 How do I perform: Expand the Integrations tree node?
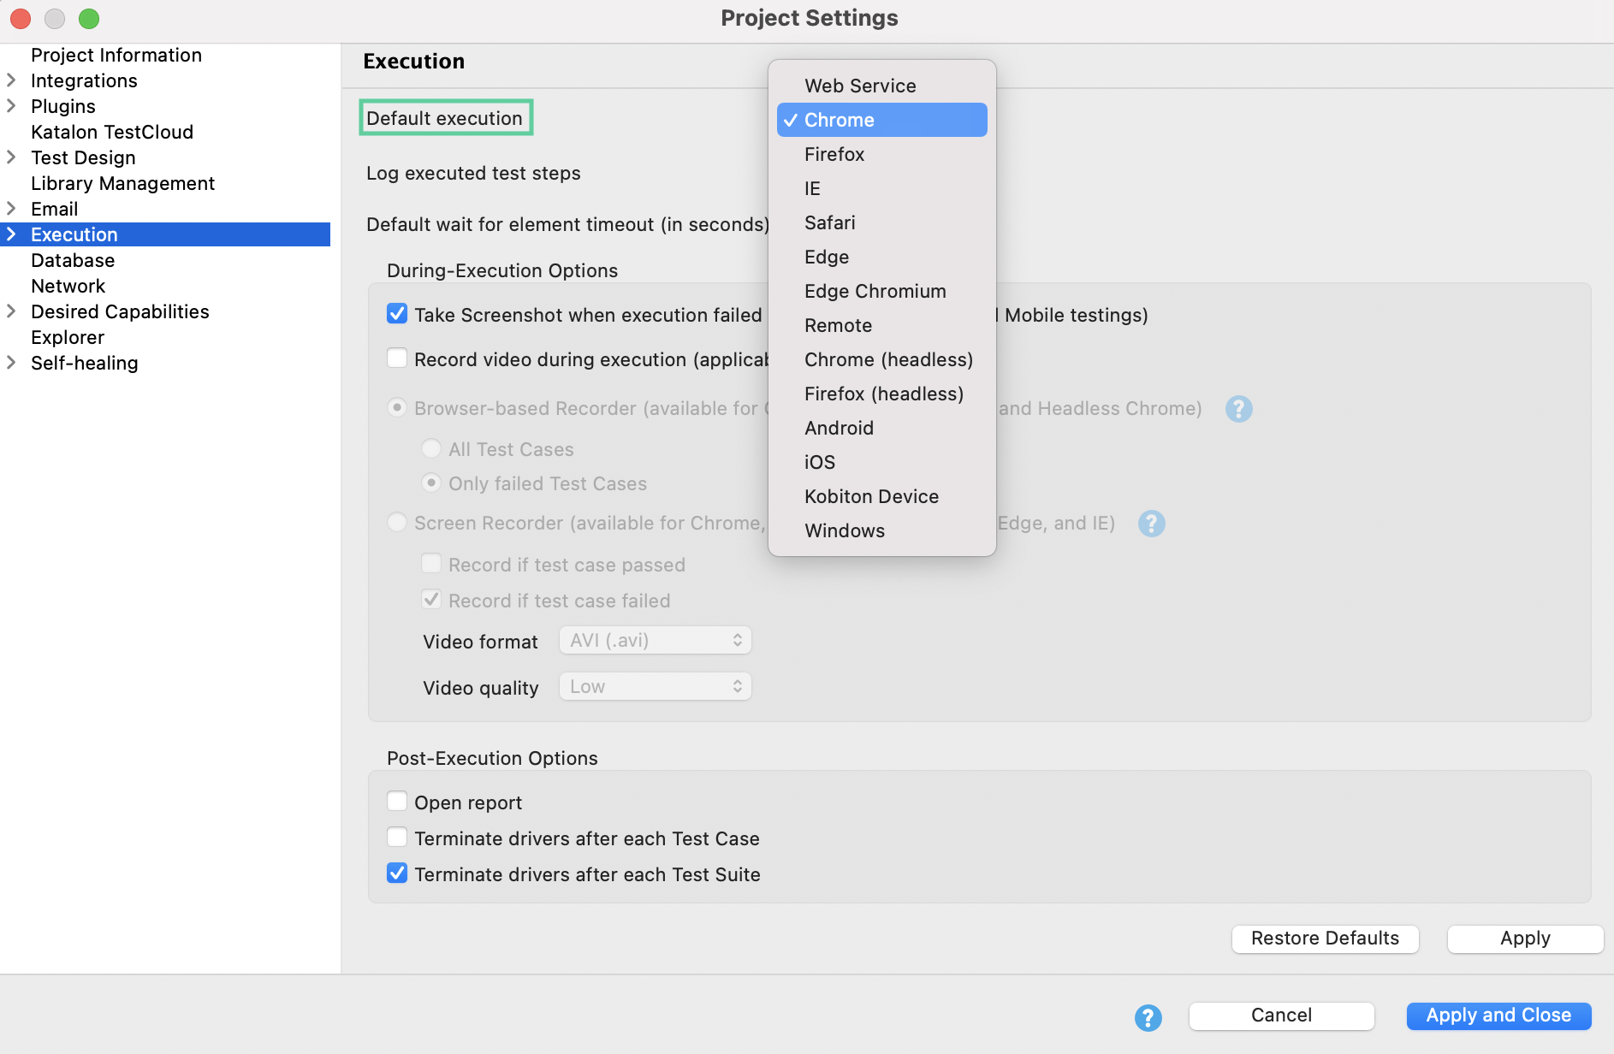(x=12, y=80)
